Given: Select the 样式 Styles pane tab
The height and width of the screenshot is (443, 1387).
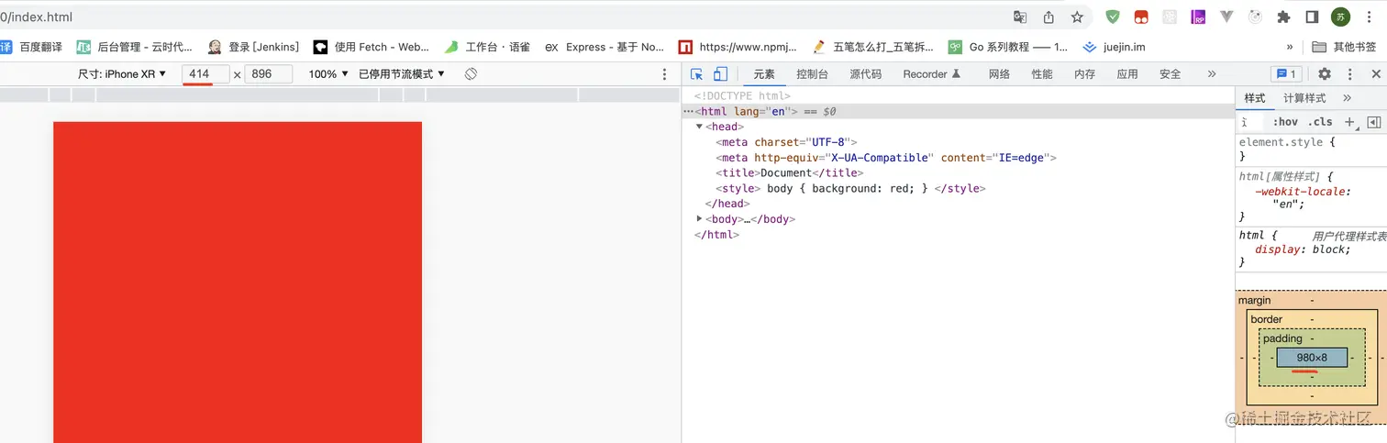Looking at the screenshot, I should click(x=1255, y=98).
